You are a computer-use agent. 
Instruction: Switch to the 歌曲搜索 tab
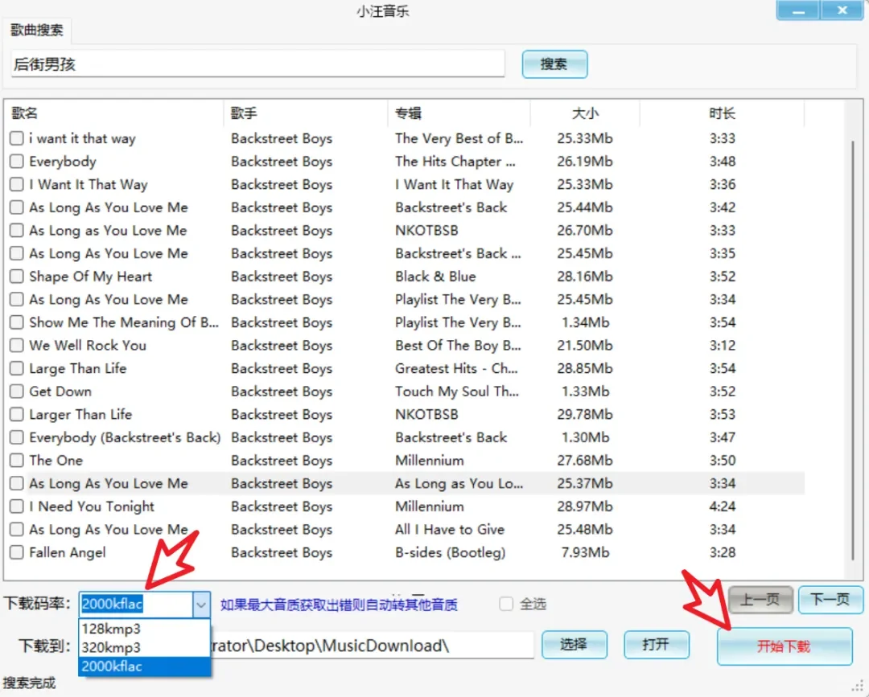pyautogui.click(x=36, y=30)
